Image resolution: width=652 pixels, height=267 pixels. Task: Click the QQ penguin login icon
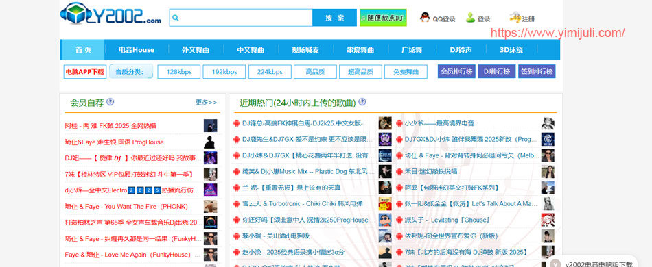click(x=425, y=17)
